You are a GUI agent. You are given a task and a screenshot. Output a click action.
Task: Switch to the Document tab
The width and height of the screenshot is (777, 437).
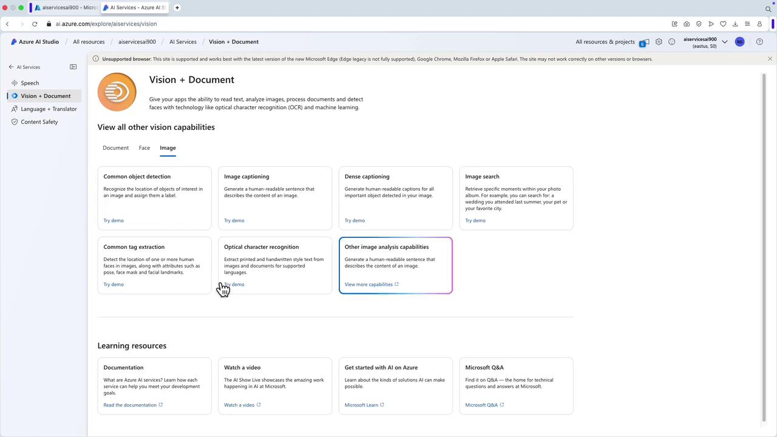click(115, 147)
